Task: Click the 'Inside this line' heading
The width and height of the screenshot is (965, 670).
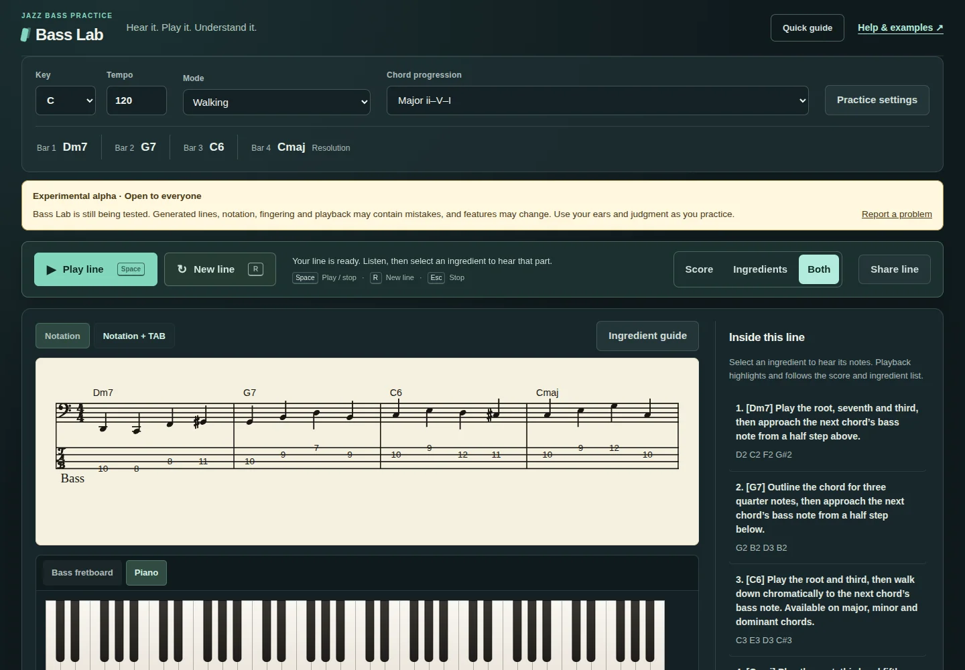Action: point(767,338)
